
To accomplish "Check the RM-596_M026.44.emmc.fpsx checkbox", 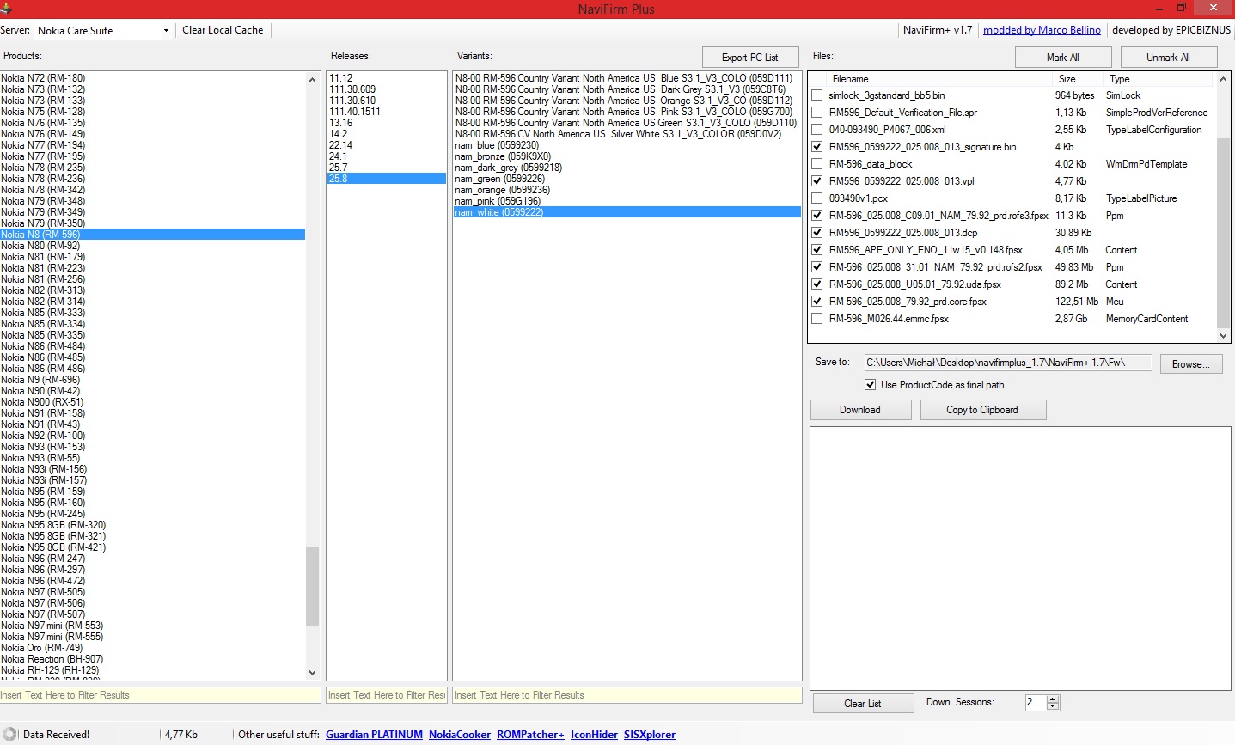I will [816, 319].
